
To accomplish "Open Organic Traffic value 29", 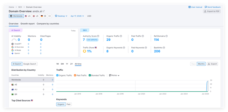I will click(108, 40).
